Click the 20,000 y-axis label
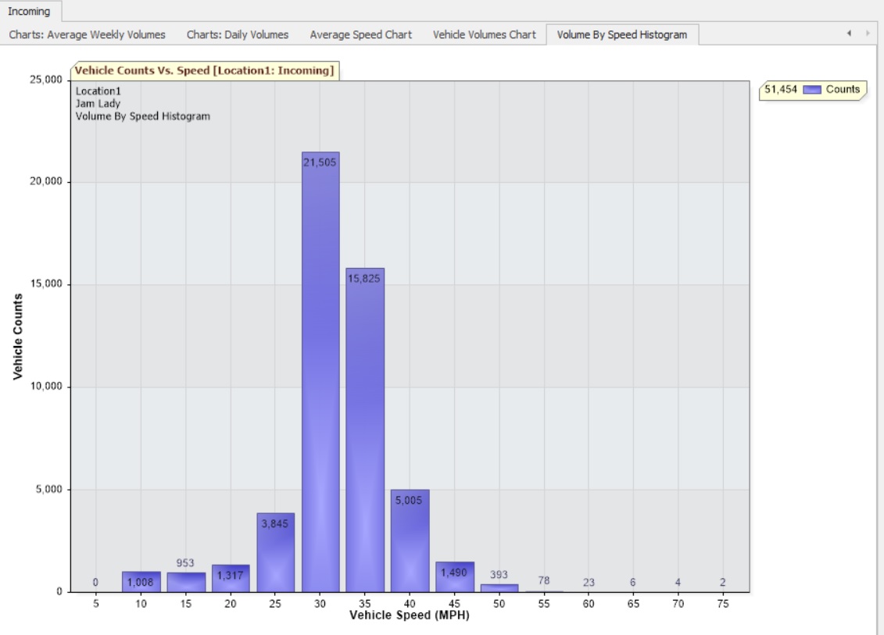The height and width of the screenshot is (635, 884). [x=45, y=181]
